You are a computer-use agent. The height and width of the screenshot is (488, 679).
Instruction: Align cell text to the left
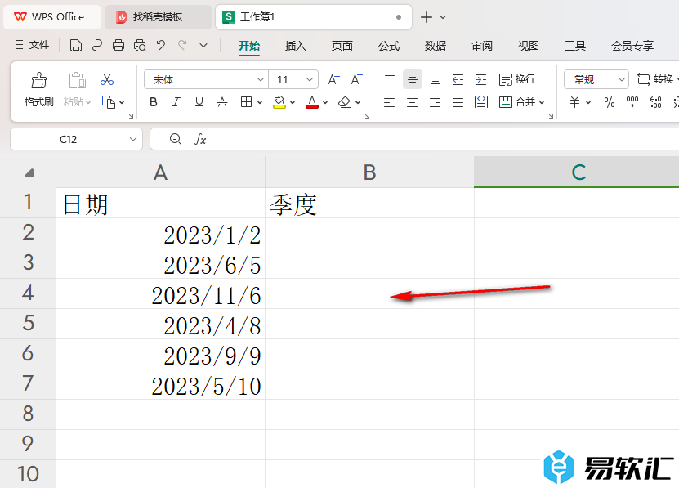pos(389,102)
